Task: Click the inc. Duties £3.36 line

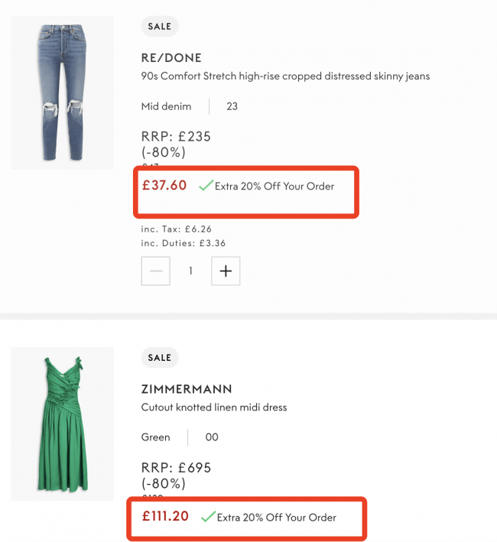Action: click(184, 243)
